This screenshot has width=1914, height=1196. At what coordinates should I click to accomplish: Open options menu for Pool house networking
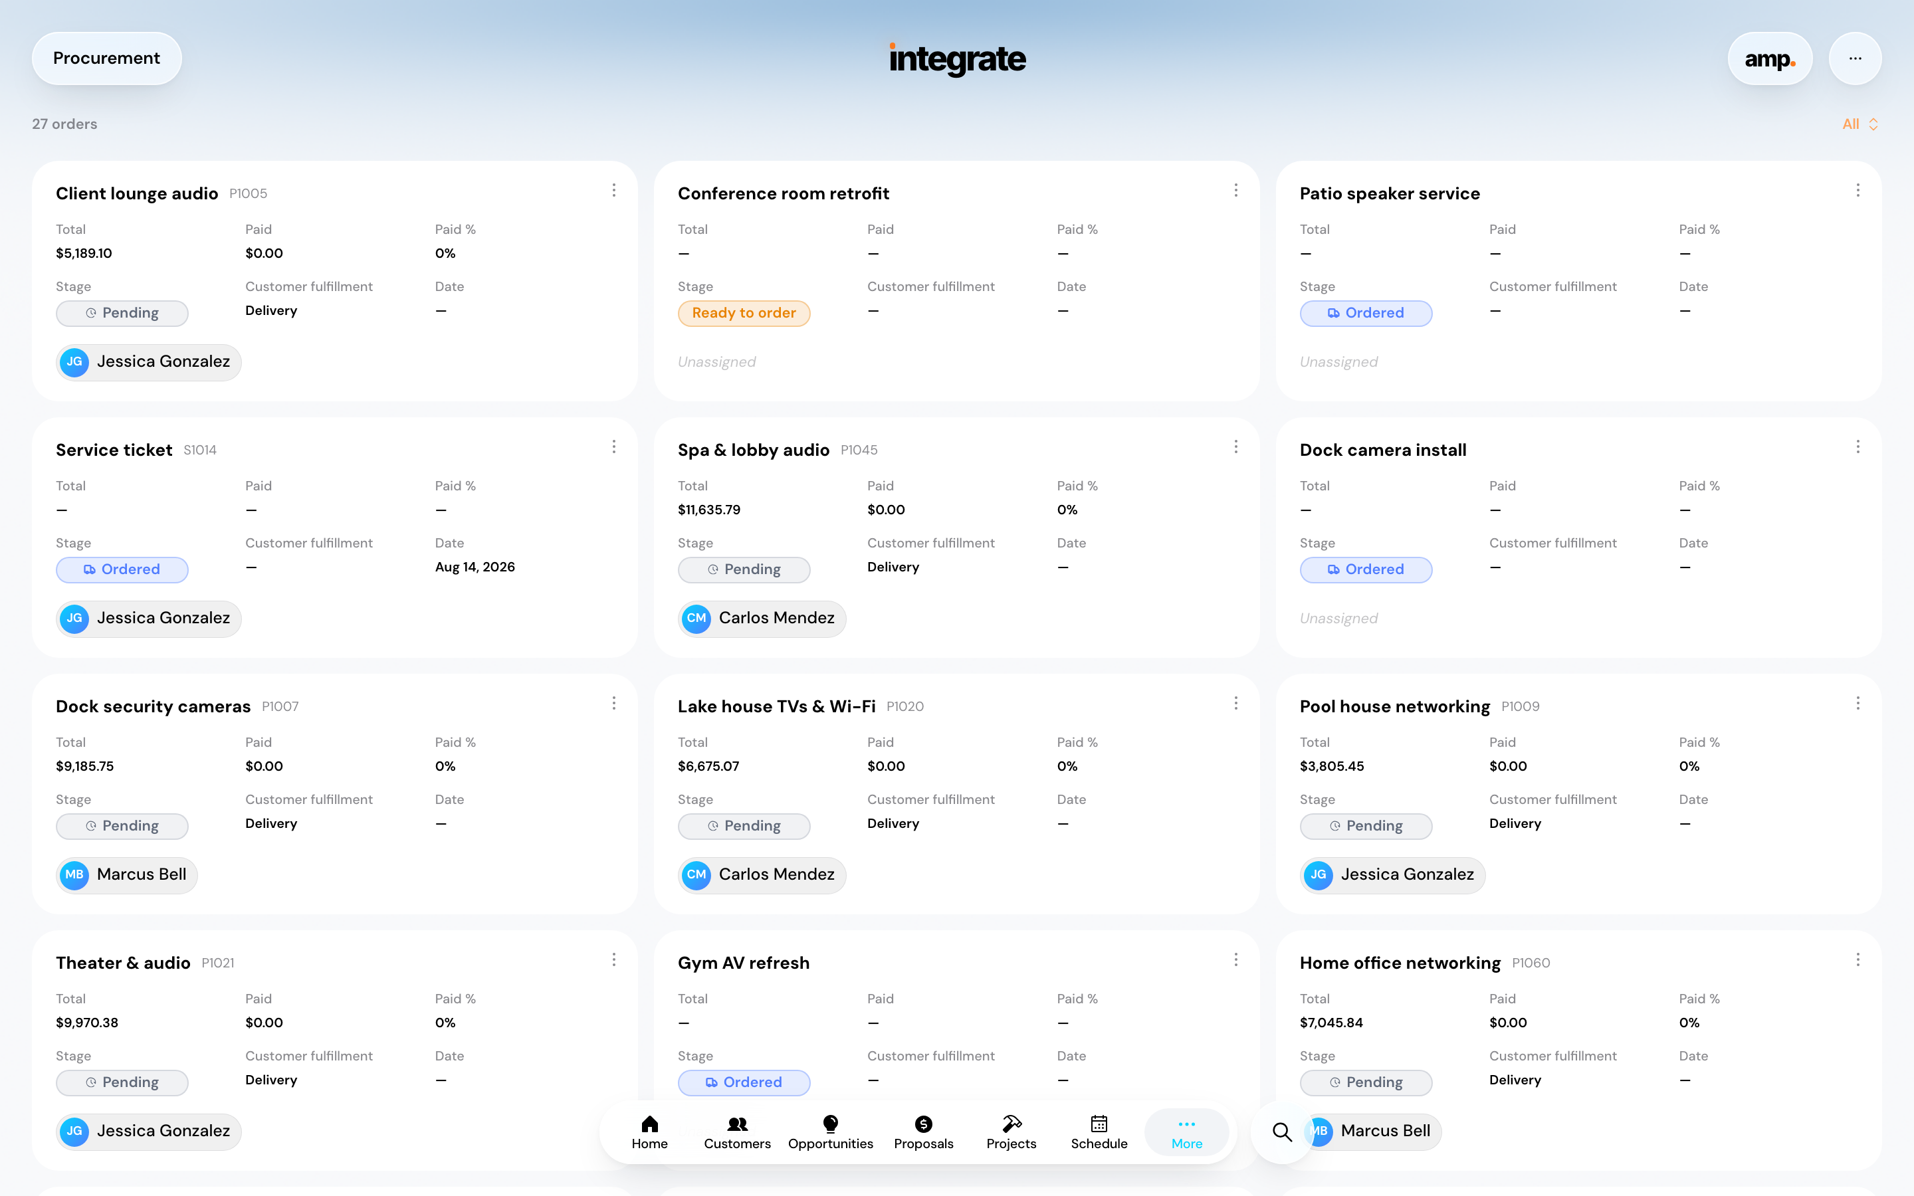click(x=1858, y=703)
